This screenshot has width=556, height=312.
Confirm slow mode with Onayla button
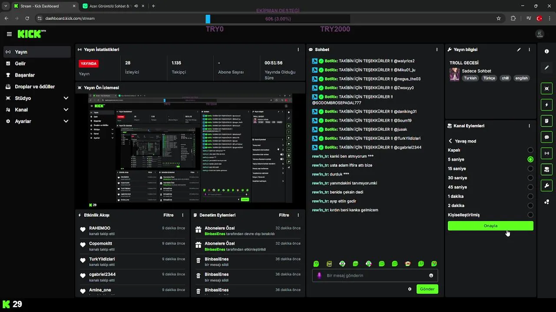pyautogui.click(x=490, y=226)
